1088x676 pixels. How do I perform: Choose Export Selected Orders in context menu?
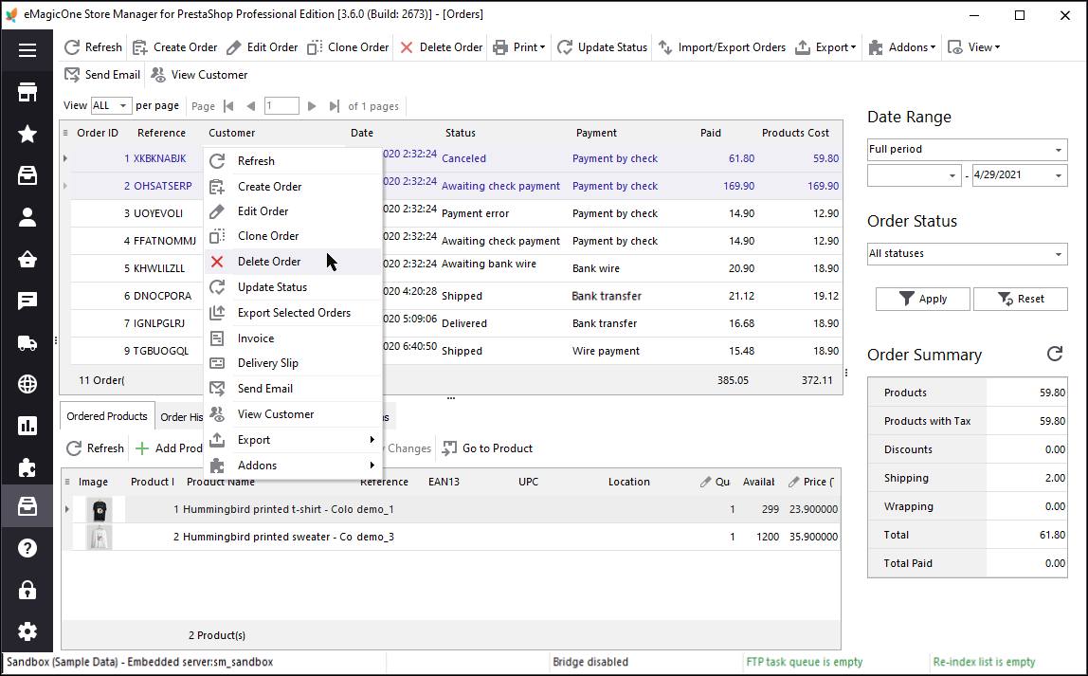point(293,313)
